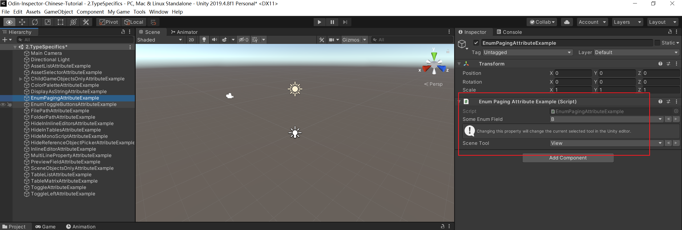Open the Scene Tool View dropdown
The width and height of the screenshot is (682, 230).
pos(607,143)
